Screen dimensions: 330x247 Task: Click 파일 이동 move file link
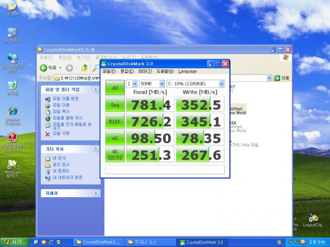(x=61, y=105)
